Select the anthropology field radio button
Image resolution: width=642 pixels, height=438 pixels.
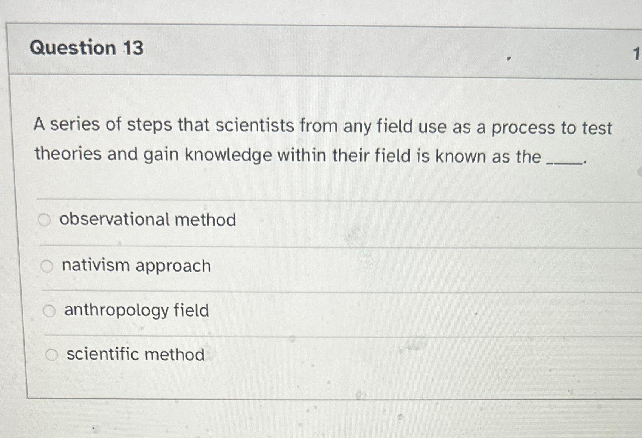[49, 310]
